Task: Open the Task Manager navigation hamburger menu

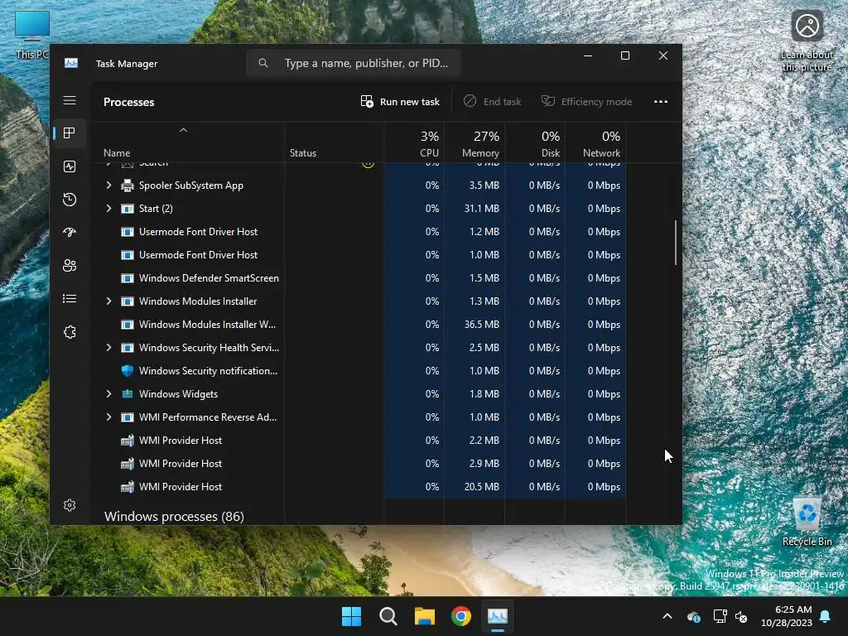Action: (x=70, y=100)
